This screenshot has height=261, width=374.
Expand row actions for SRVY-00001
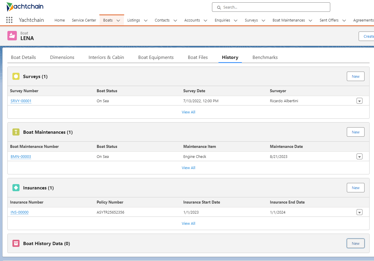pos(359,101)
